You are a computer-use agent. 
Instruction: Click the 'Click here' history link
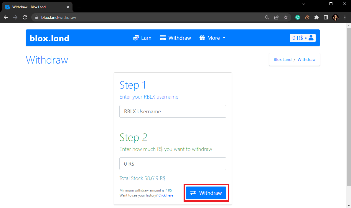166,195
